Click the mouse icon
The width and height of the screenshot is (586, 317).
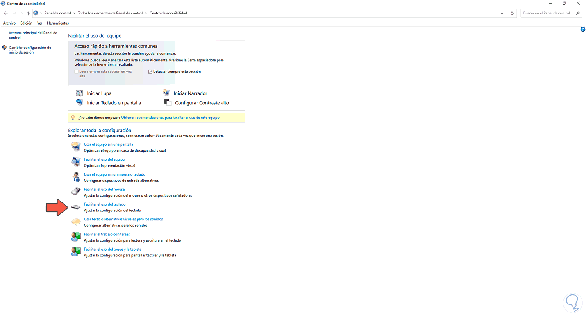point(76,191)
